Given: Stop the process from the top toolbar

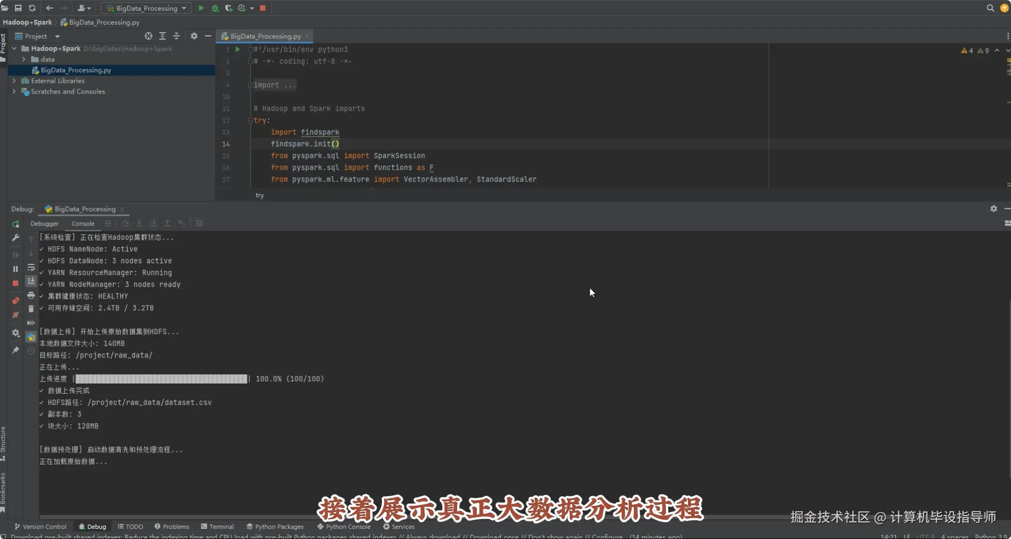Looking at the screenshot, I should [x=263, y=8].
